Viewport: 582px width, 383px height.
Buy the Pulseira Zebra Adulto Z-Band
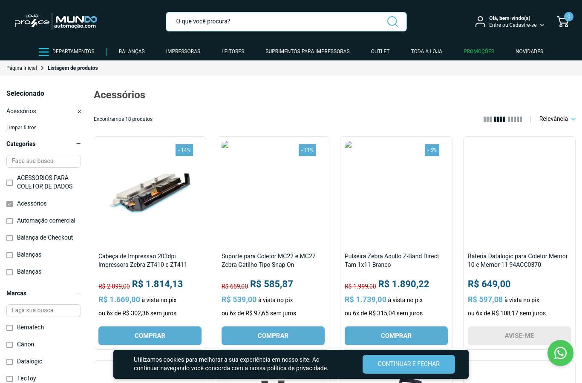pos(396,336)
